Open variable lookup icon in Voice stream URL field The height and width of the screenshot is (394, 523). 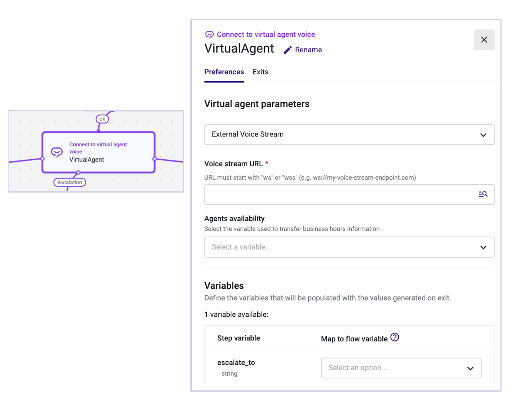483,194
